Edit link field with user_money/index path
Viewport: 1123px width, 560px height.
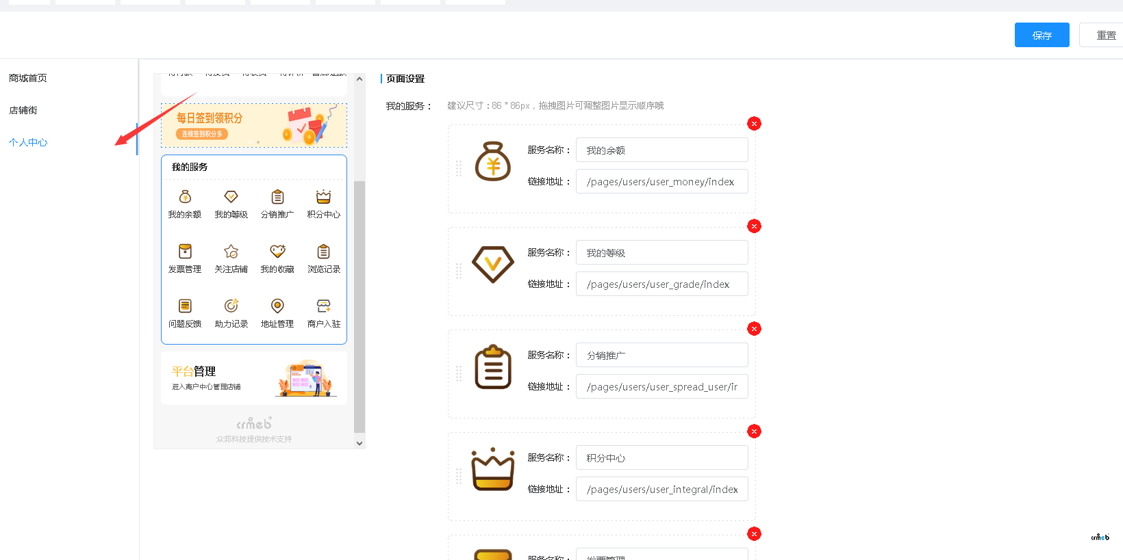click(661, 181)
